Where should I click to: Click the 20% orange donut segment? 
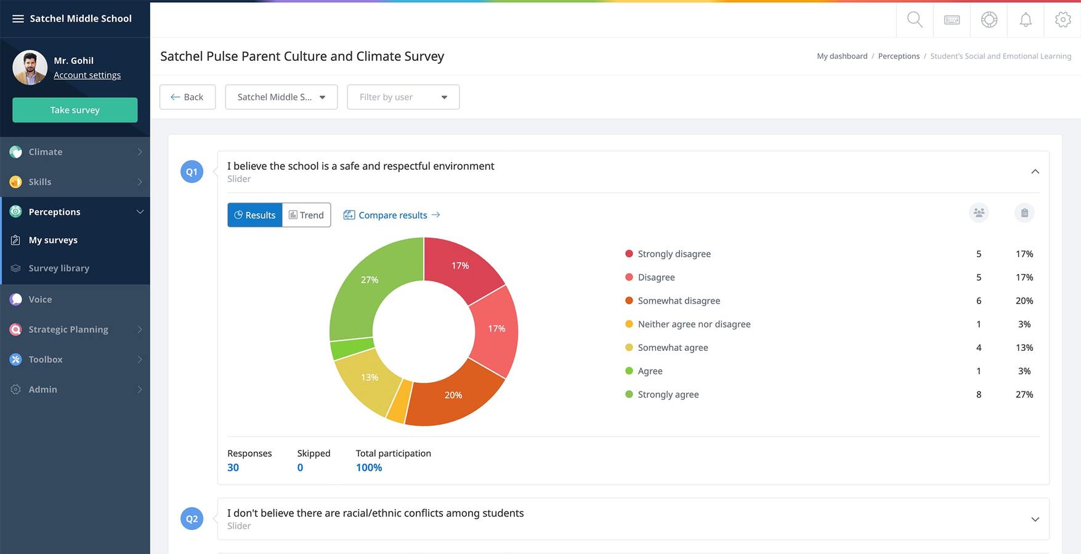click(x=455, y=395)
